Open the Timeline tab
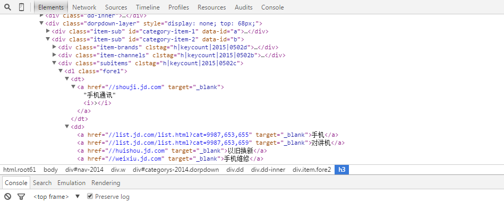Screen dimensions: 504x202 pos(148,7)
